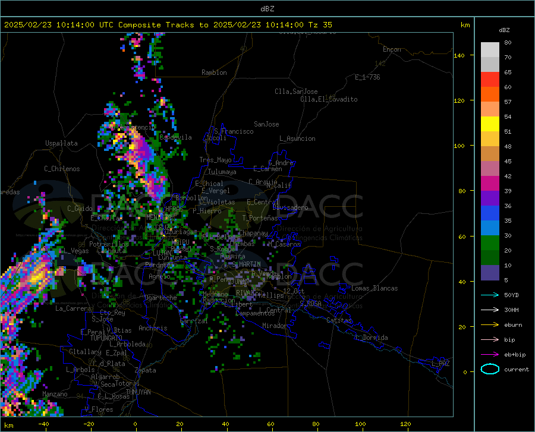The width and height of the screenshot is (535, 432).
Task: Click the 'Ugarteche' map label
Action: point(160,298)
